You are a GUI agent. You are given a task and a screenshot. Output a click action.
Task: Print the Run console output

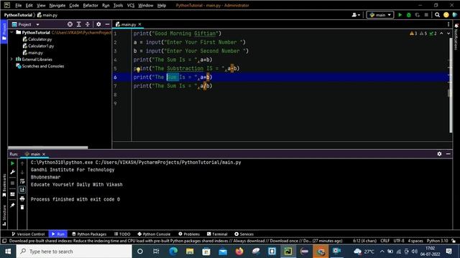[22, 199]
